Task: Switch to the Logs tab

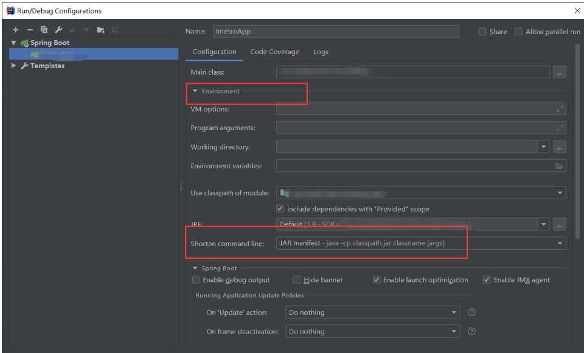Action: point(321,52)
